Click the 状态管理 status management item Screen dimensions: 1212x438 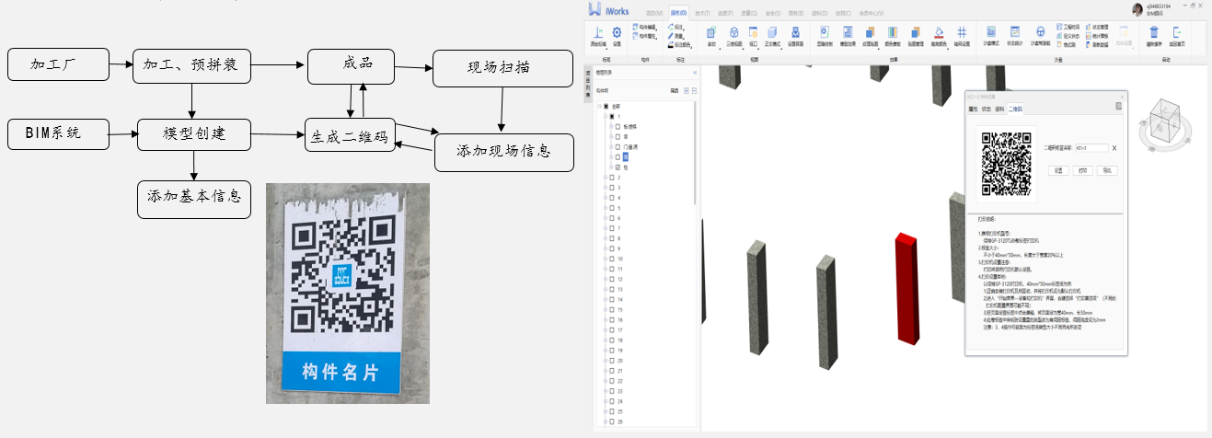click(1097, 27)
